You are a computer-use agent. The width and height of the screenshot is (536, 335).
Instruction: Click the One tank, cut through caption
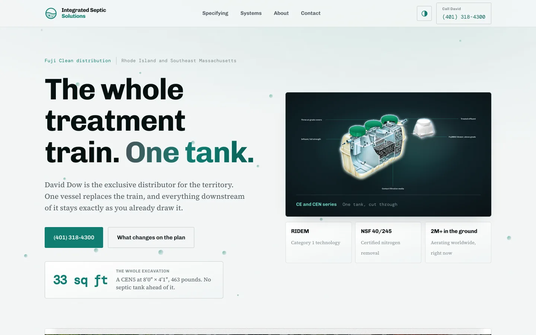(x=370, y=204)
